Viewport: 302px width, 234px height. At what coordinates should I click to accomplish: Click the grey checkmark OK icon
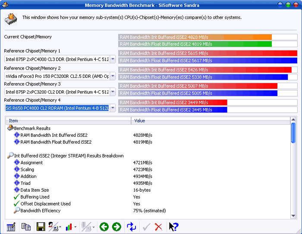click(147, 227)
